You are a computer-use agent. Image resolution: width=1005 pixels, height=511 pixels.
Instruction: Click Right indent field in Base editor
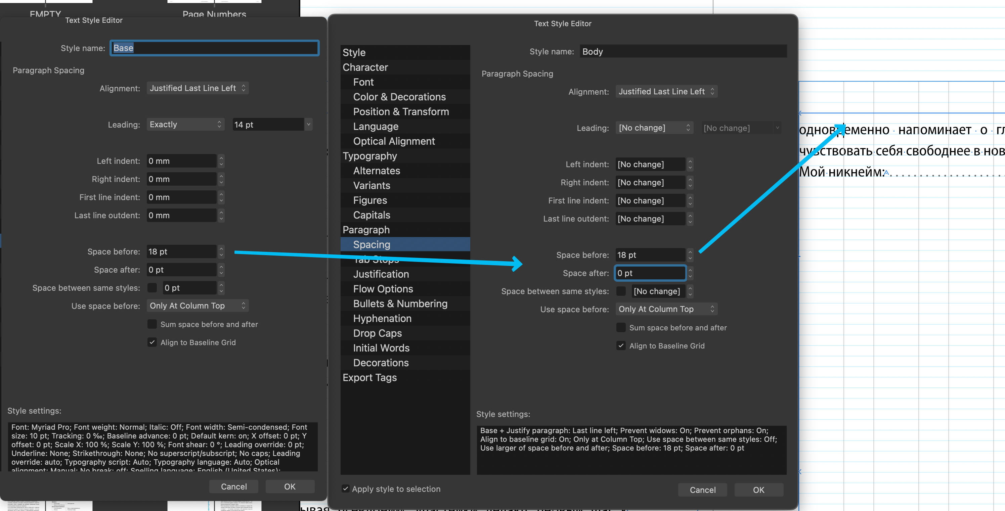(181, 179)
